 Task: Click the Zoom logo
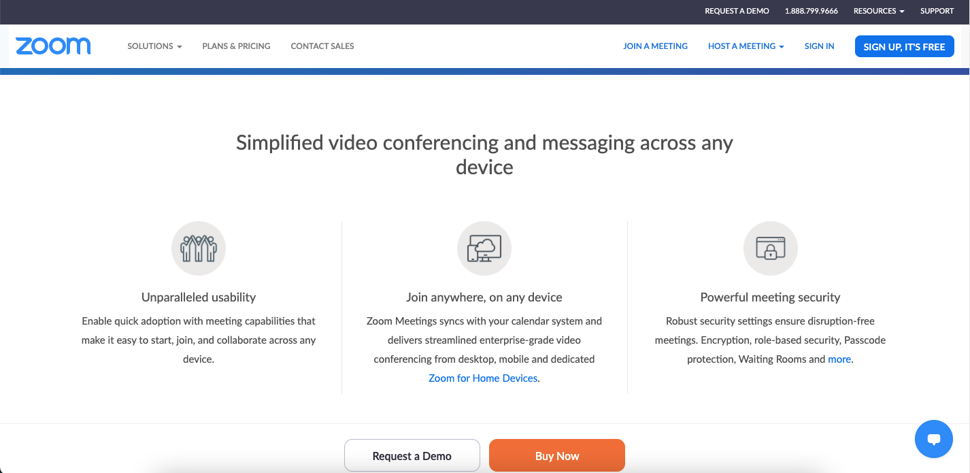click(52, 46)
